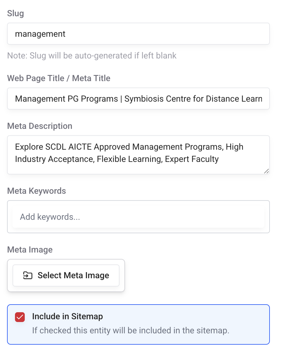The height and width of the screenshot is (352, 283).
Task: Click the Add keywords... input
Action: pos(138,217)
